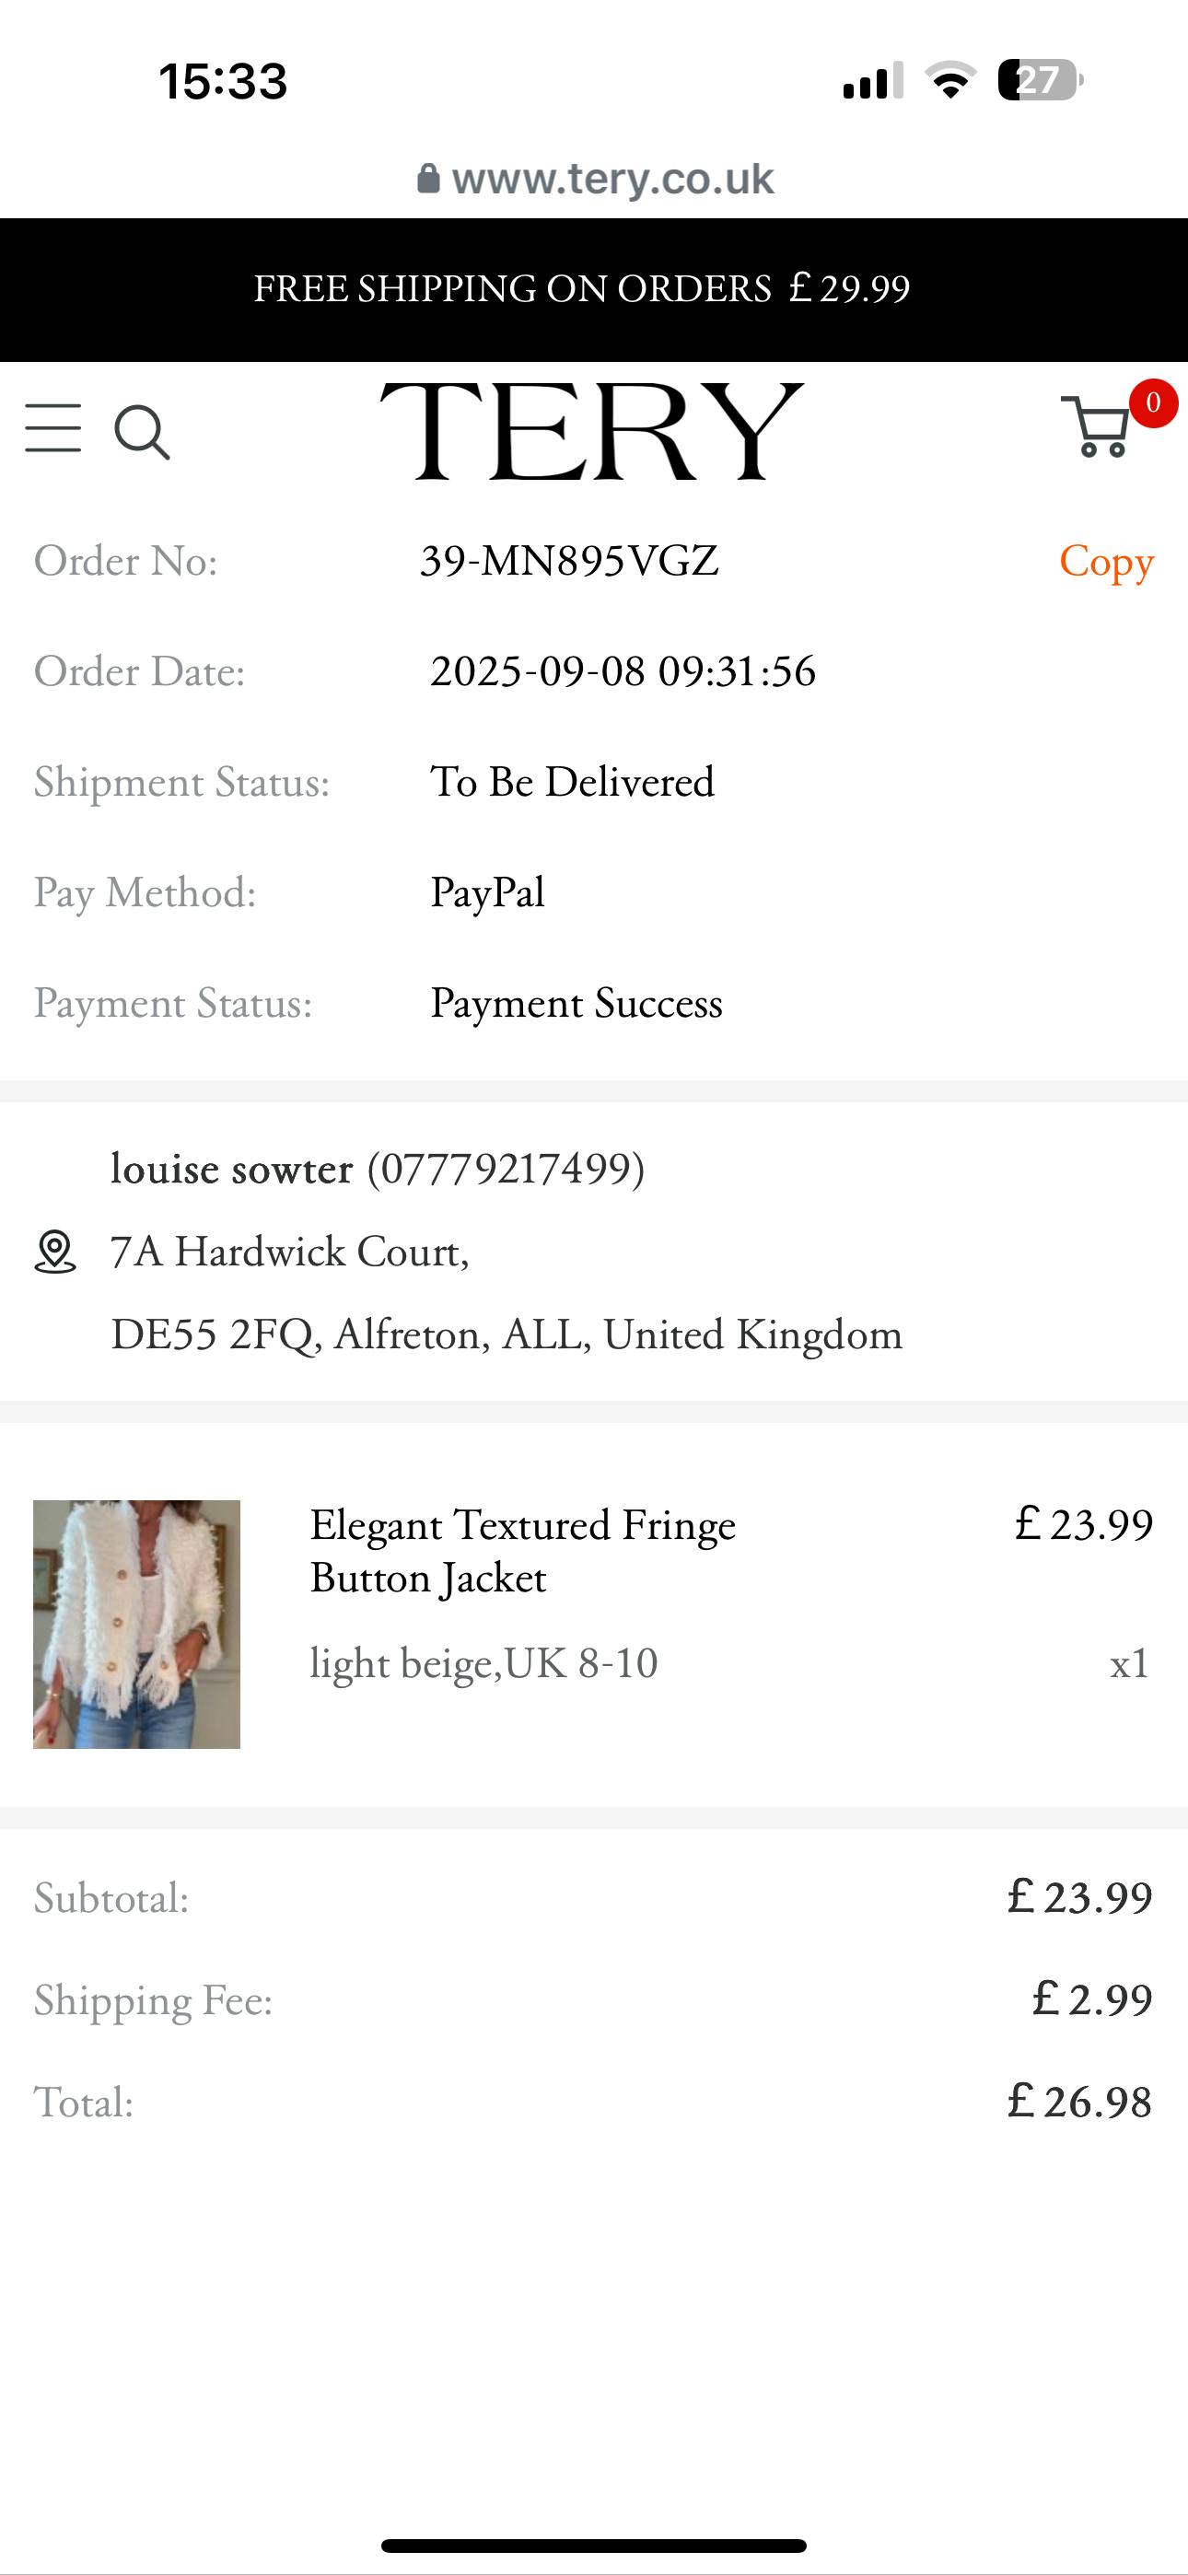The width and height of the screenshot is (1188, 2575).
Task: Tap the lock icon in address bar
Action: click(x=428, y=179)
